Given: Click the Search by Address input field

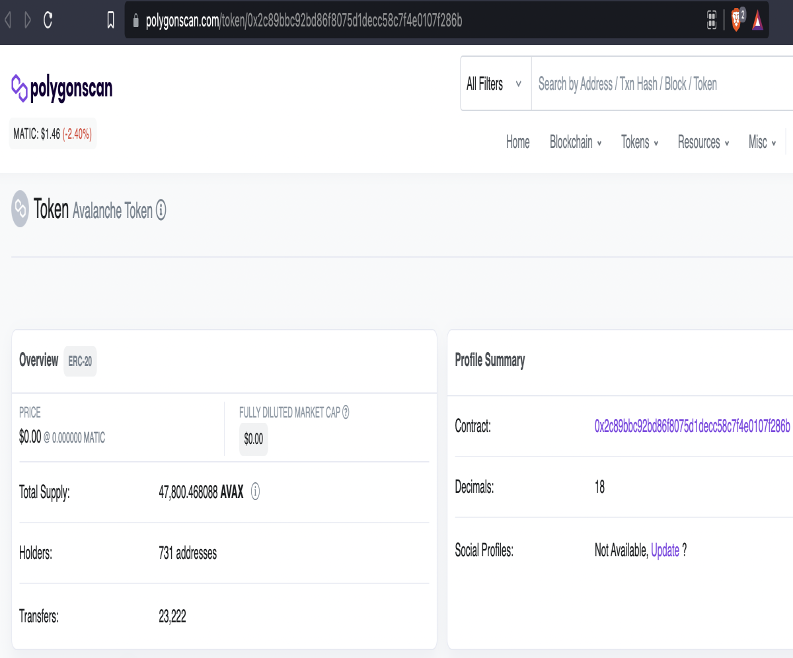Looking at the screenshot, I should point(662,84).
